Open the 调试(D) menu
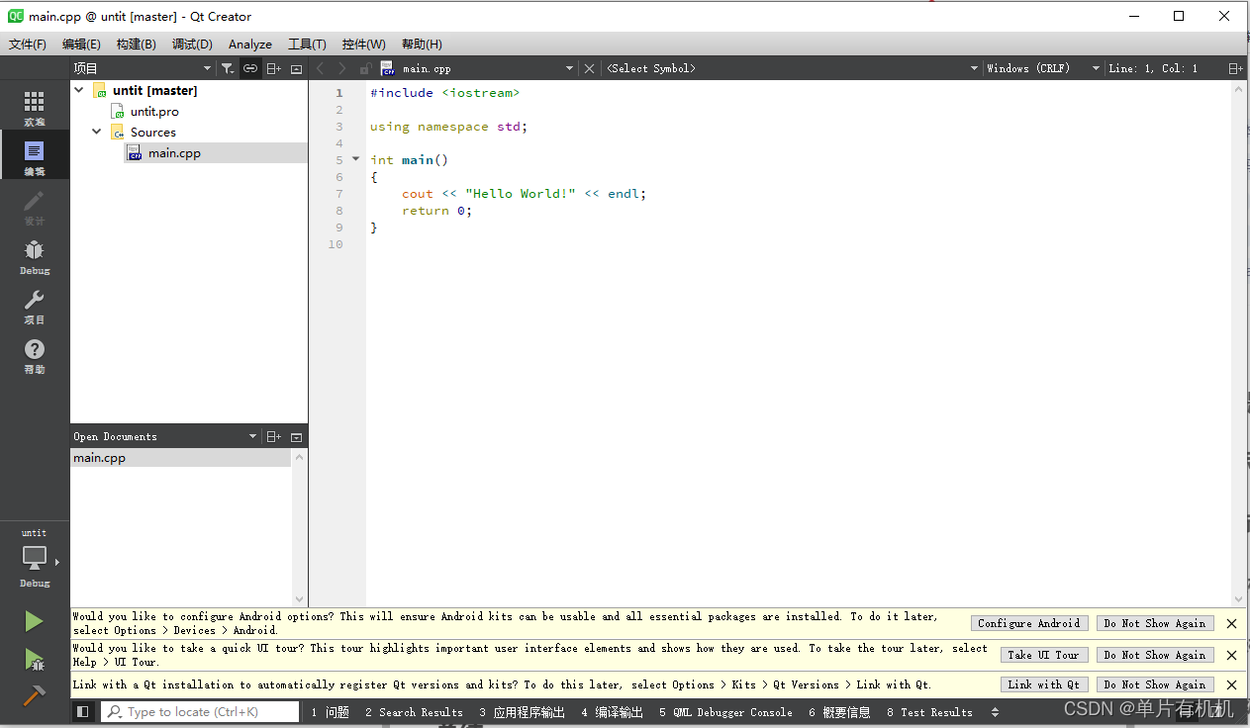 tap(192, 44)
